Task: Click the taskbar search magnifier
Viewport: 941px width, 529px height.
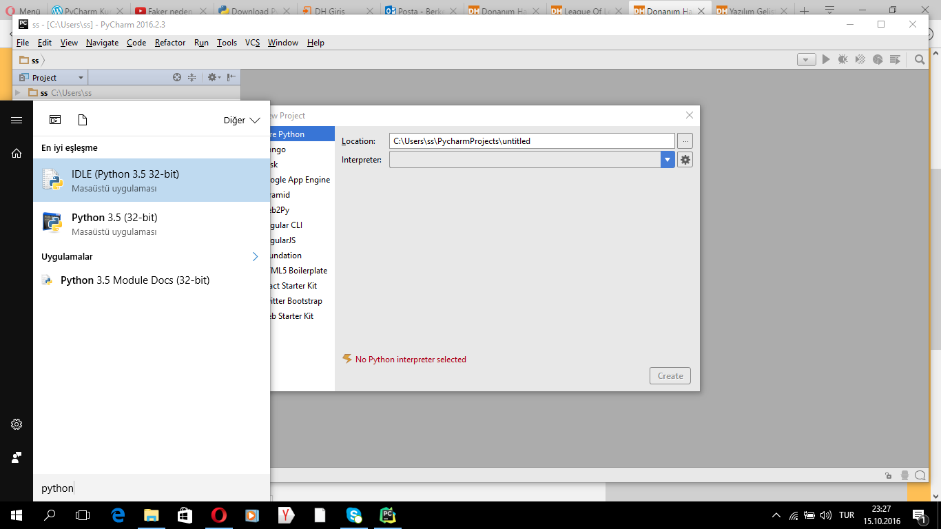Action: point(50,515)
